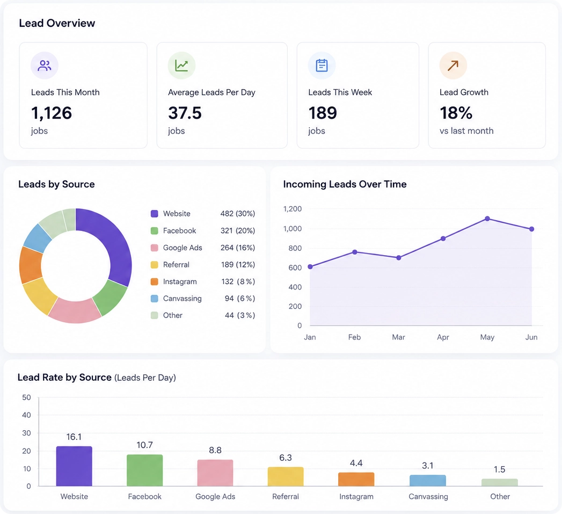Select the Canvassing blue legend swatch
Image resolution: width=562 pixels, height=514 pixels.
[x=155, y=299]
